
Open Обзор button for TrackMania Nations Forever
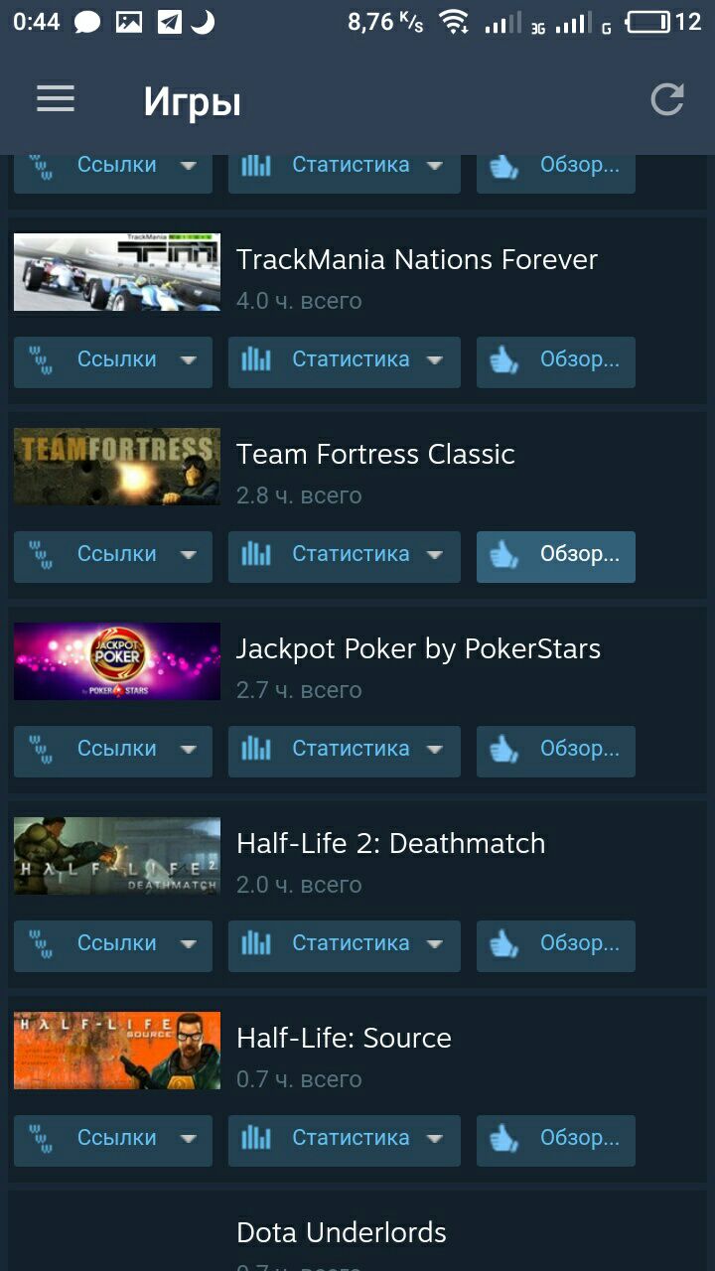click(x=556, y=361)
